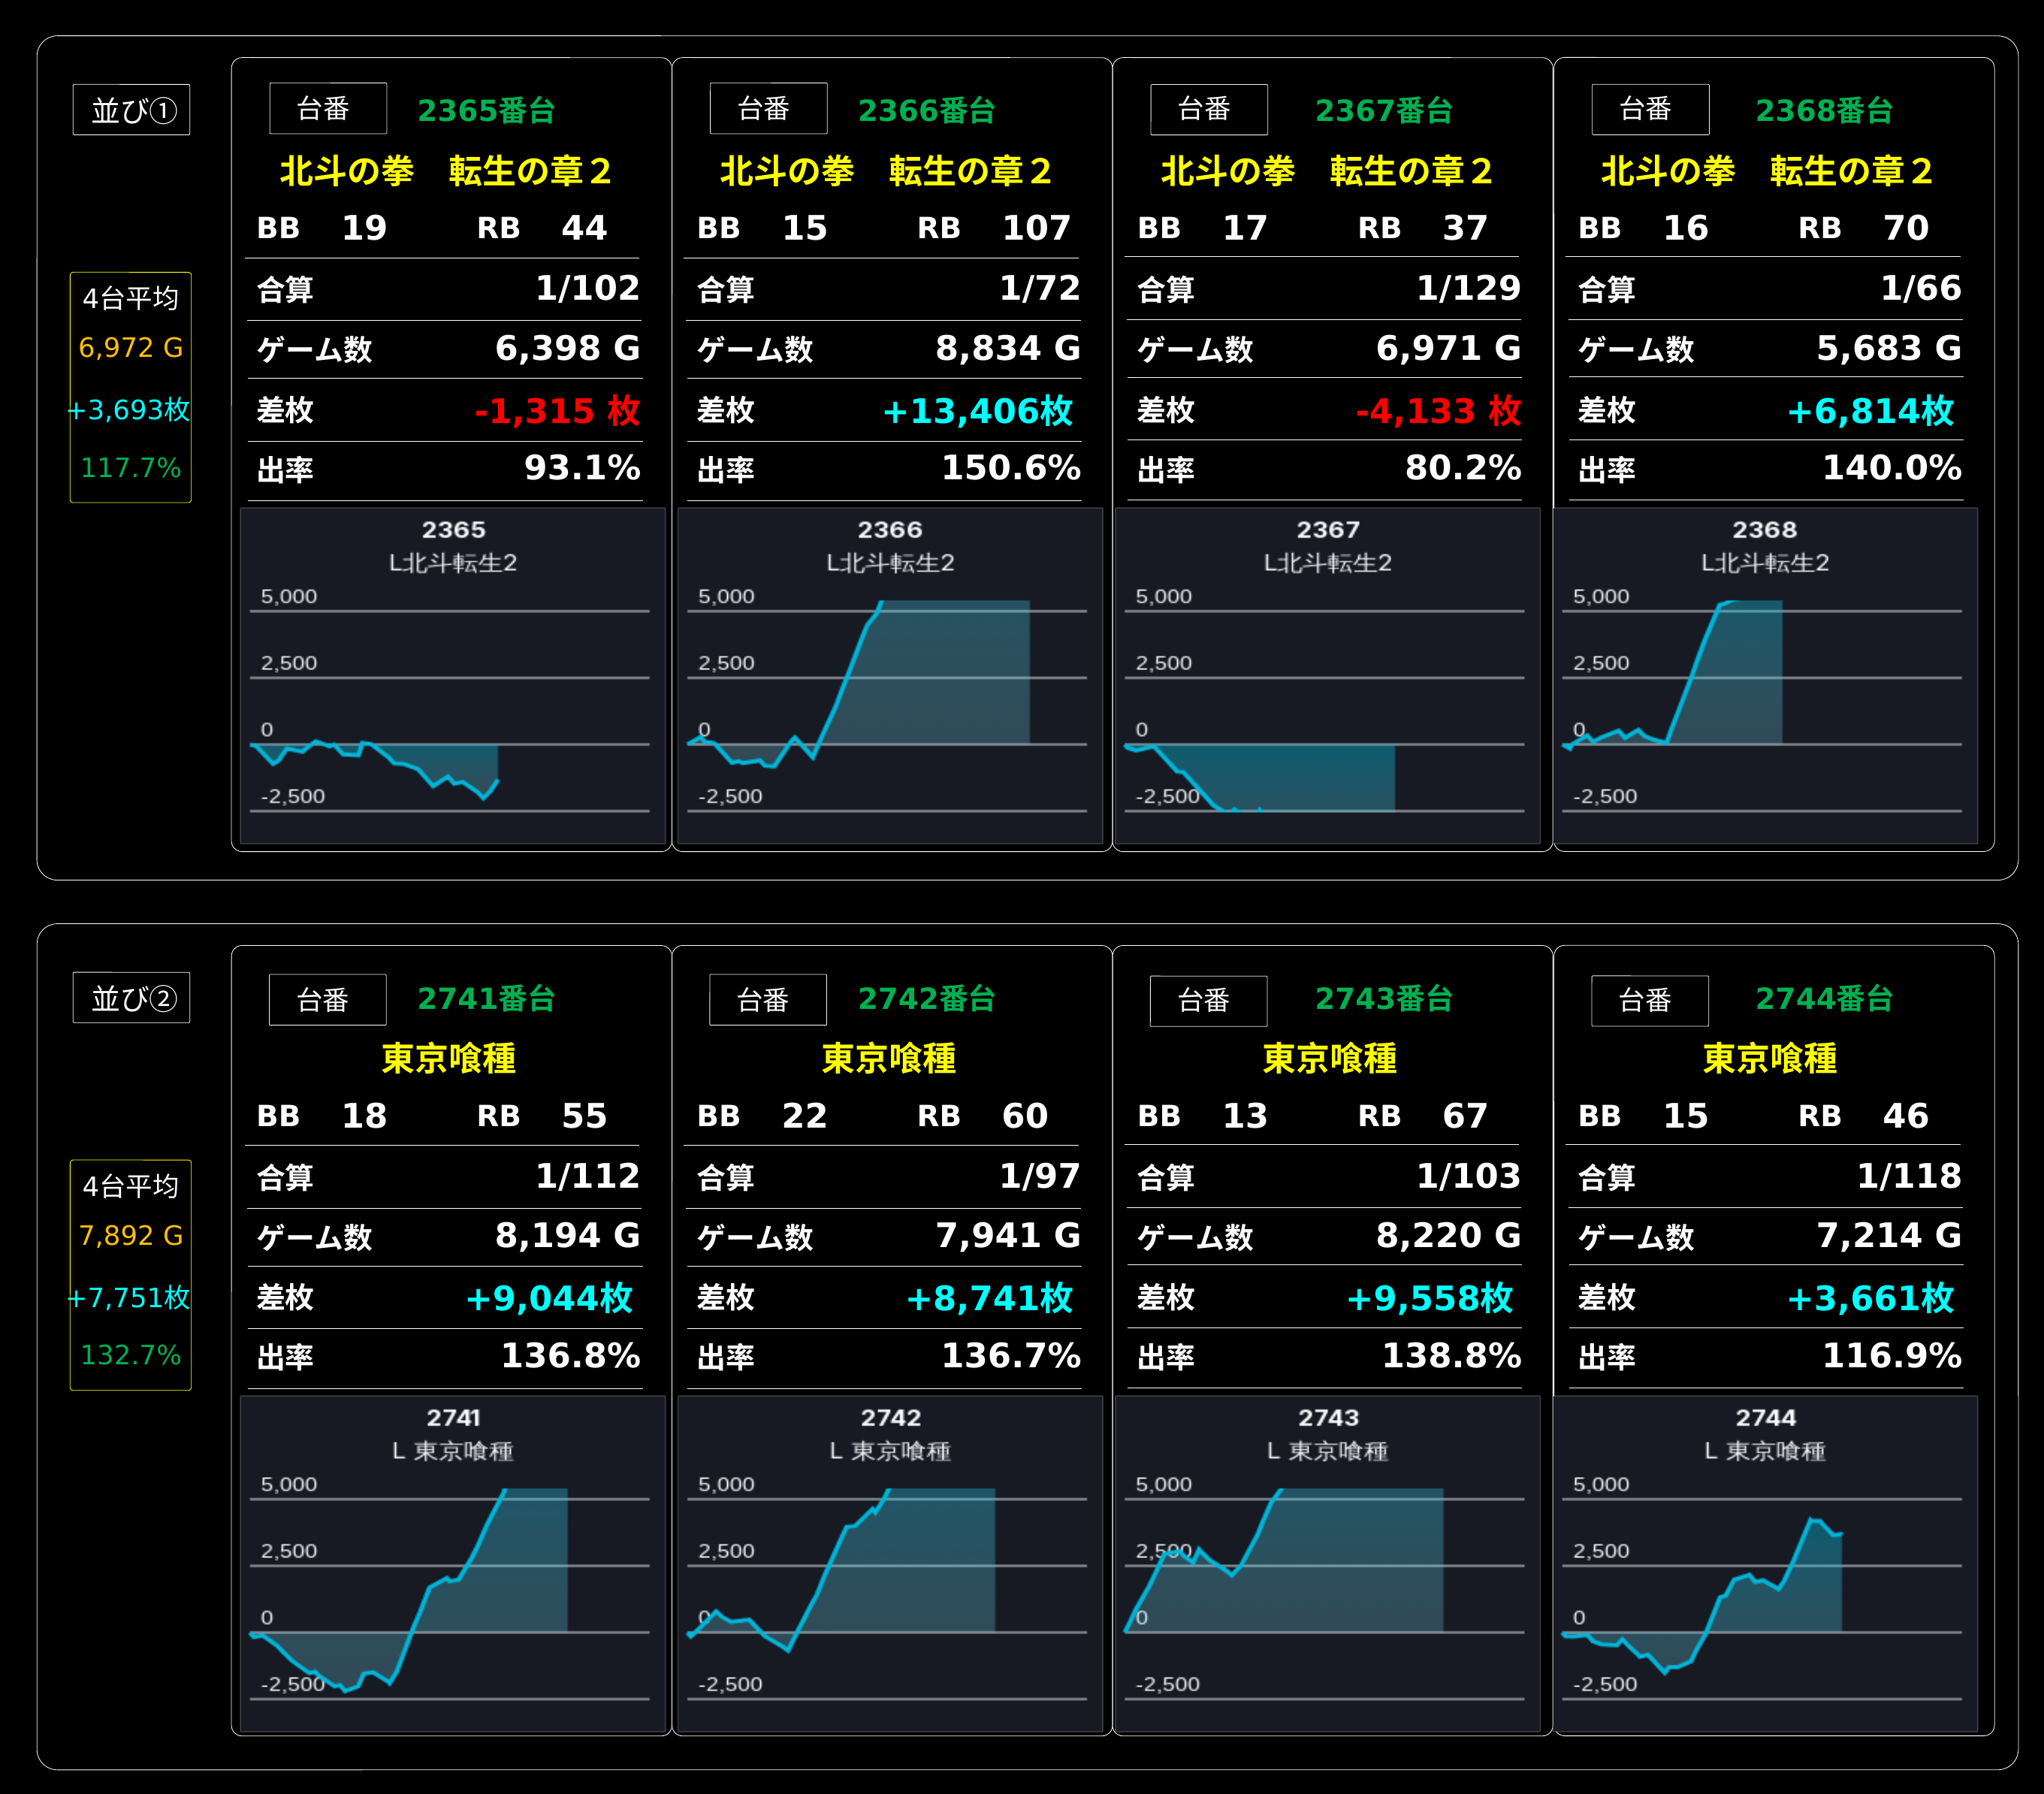This screenshot has height=1794, width=2044.
Task: Select machine number 2367番台
Action: [1384, 110]
